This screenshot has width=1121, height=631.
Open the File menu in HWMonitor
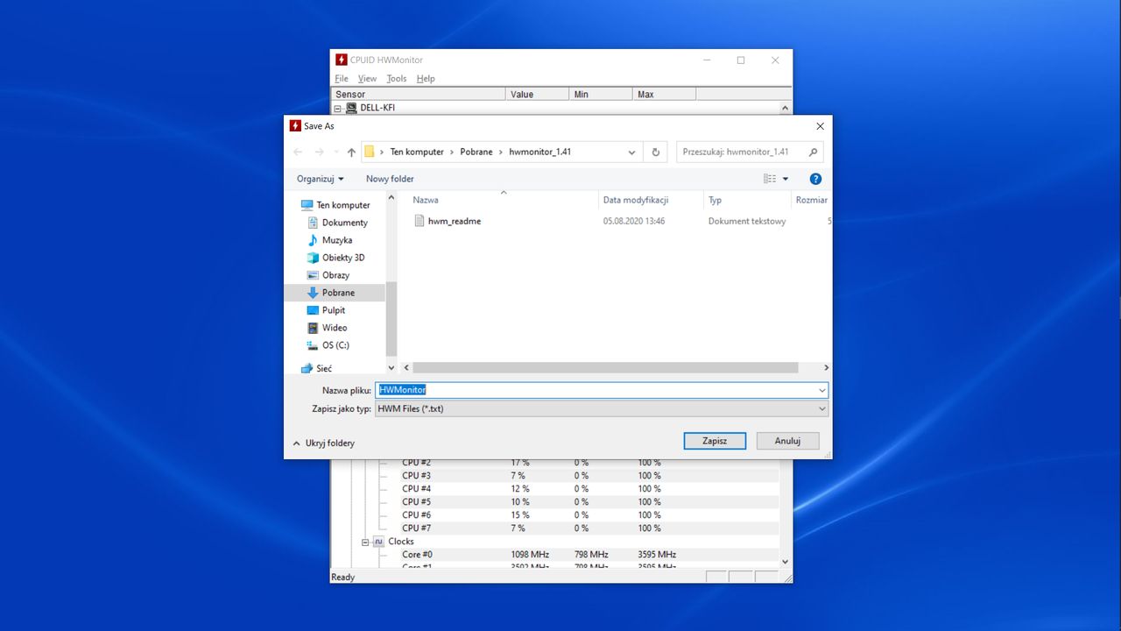tap(342, 79)
